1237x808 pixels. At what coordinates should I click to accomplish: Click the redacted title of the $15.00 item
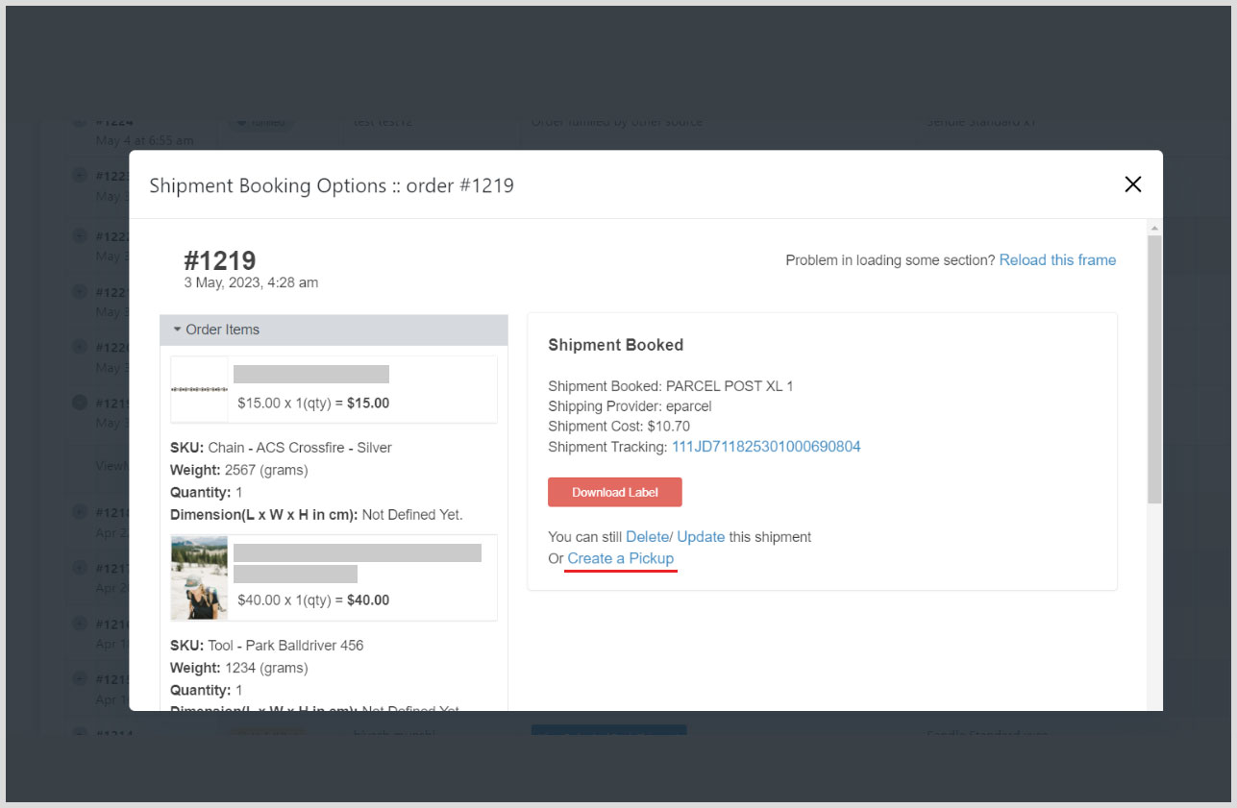click(x=311, y=375)
